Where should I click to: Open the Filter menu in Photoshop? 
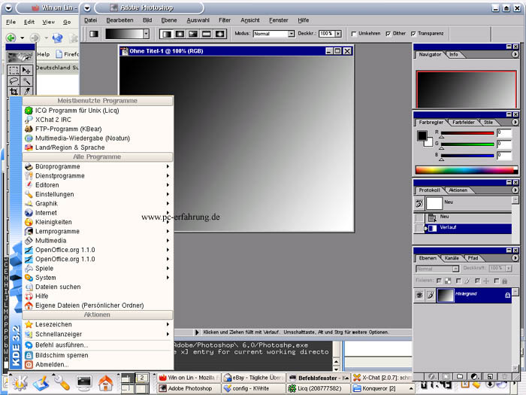[x=225, y=20]
